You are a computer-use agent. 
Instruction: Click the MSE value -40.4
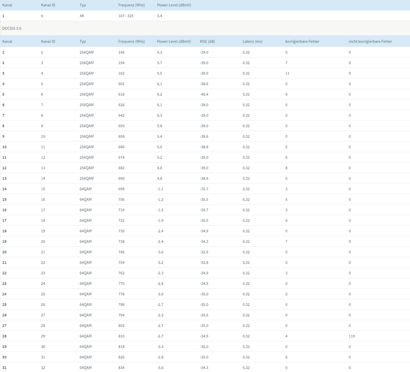(204, 94)
